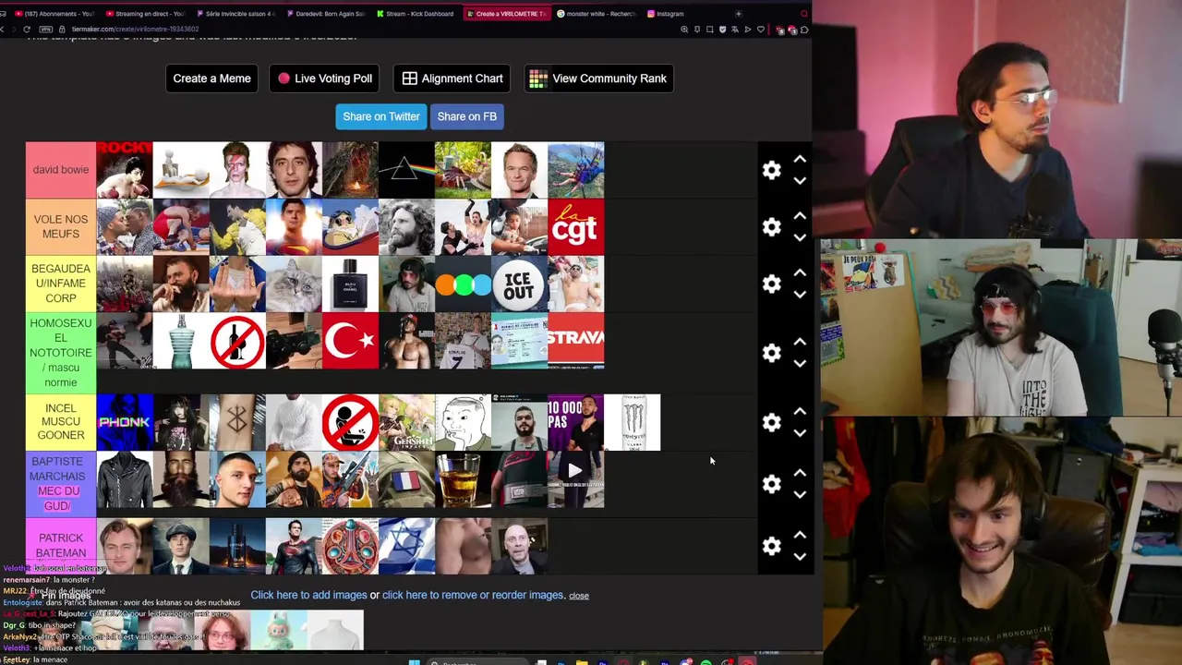Open settings gear for david bowie tier
The width and height of the screenshot is (1182, 665).
coord(771,170)
